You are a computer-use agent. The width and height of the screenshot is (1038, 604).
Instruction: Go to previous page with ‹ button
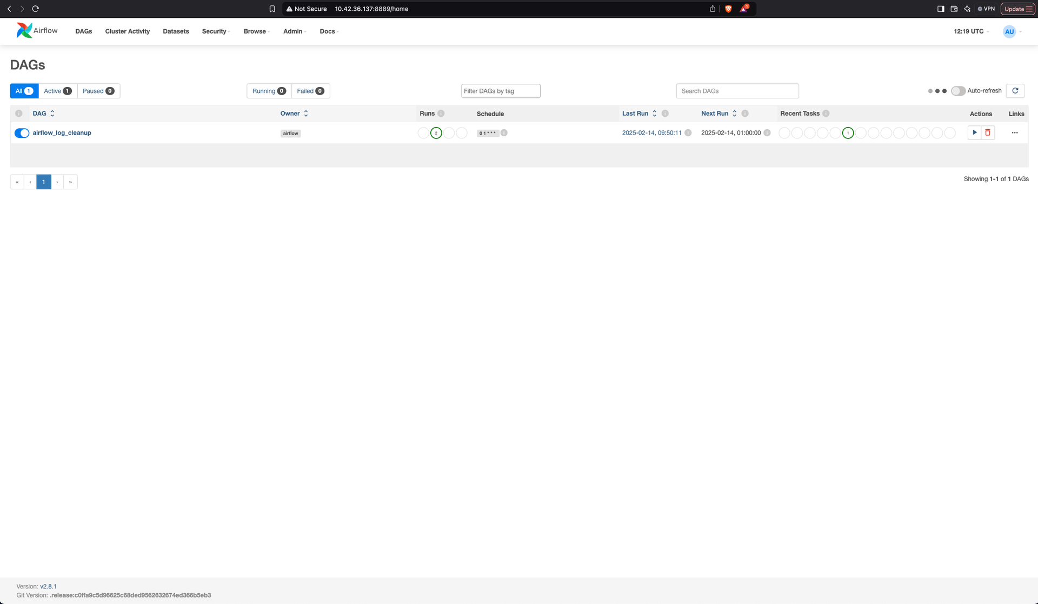[x=30, y=182]
